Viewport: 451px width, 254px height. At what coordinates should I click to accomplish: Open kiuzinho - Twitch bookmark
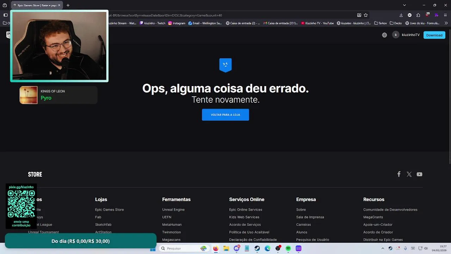click(x=153, y=23)
